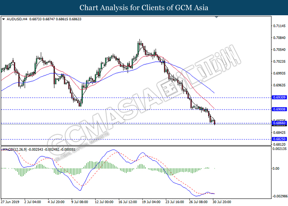Click the 16 Jul 12:00 time label
The height and width of the screenshot is (206, 288).
pyautogui.click(x=128, y=202)
